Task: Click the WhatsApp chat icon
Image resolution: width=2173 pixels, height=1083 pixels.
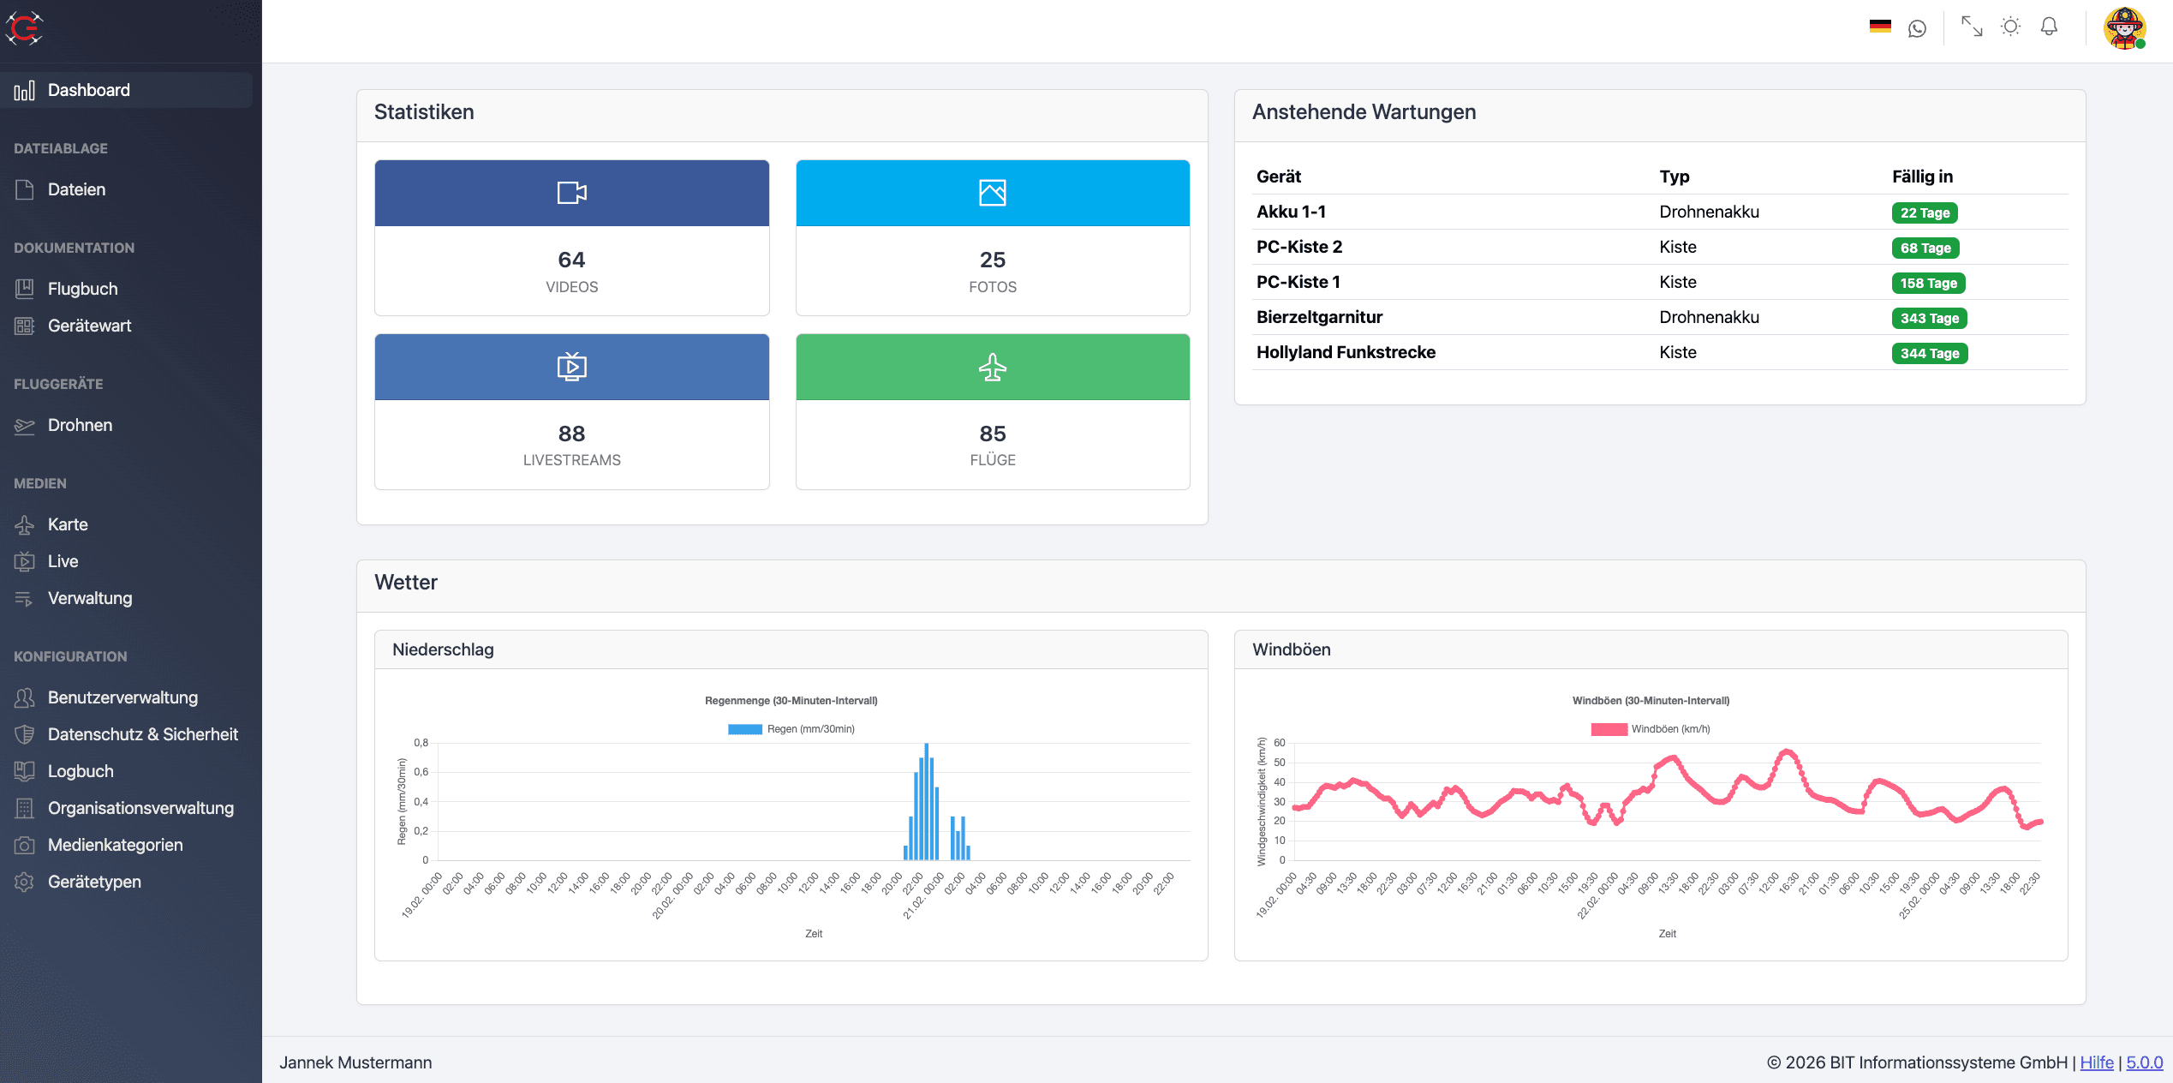Action: (x=1917, y=28)
